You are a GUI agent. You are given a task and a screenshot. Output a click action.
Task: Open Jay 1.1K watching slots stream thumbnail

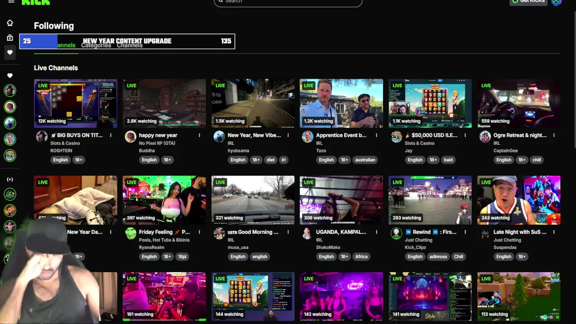point(430,103)
